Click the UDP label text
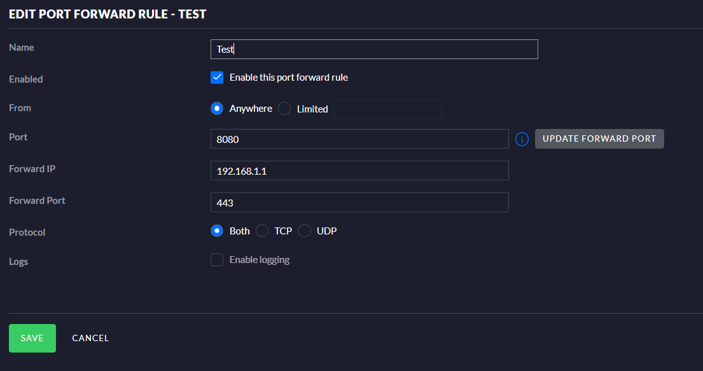703x371 pixels. point(327,231)
